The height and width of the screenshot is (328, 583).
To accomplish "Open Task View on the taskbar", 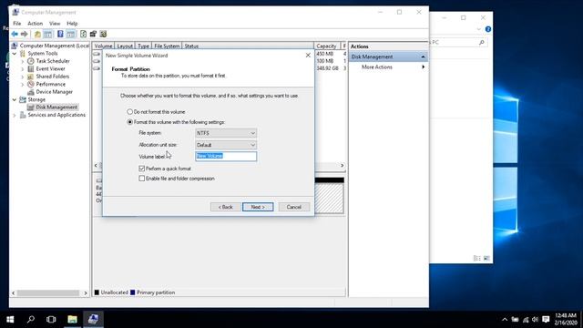I will (x=51, y=319).
